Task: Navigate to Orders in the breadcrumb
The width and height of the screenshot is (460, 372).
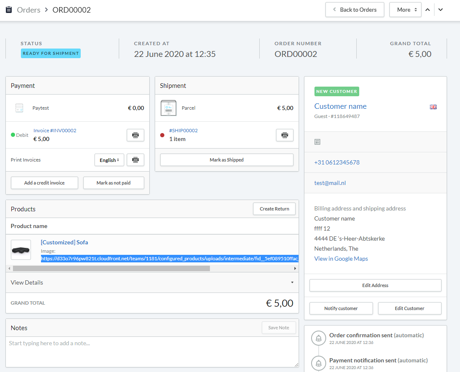Action: (x=28, y=10)
